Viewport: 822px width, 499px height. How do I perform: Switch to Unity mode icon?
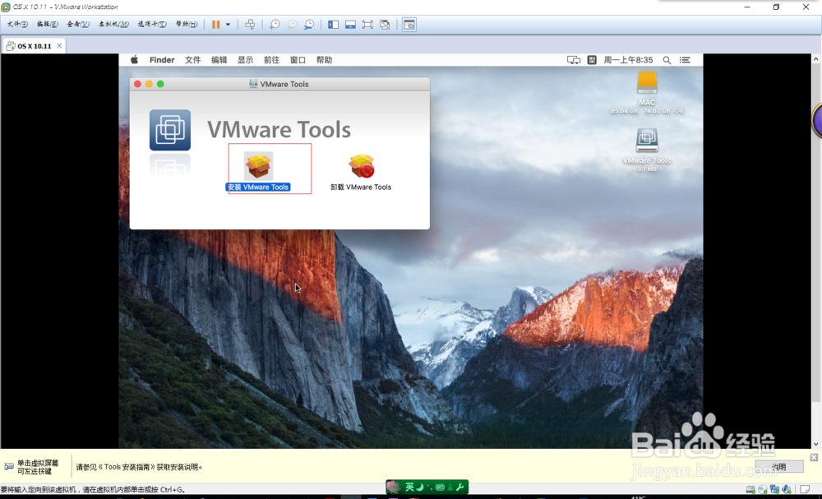[385, 24]
